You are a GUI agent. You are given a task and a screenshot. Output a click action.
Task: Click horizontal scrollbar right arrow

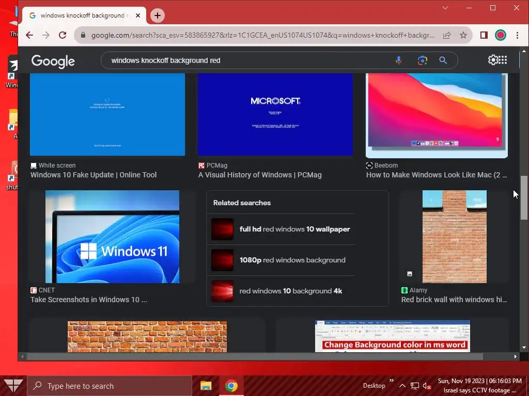coord(515,356)
